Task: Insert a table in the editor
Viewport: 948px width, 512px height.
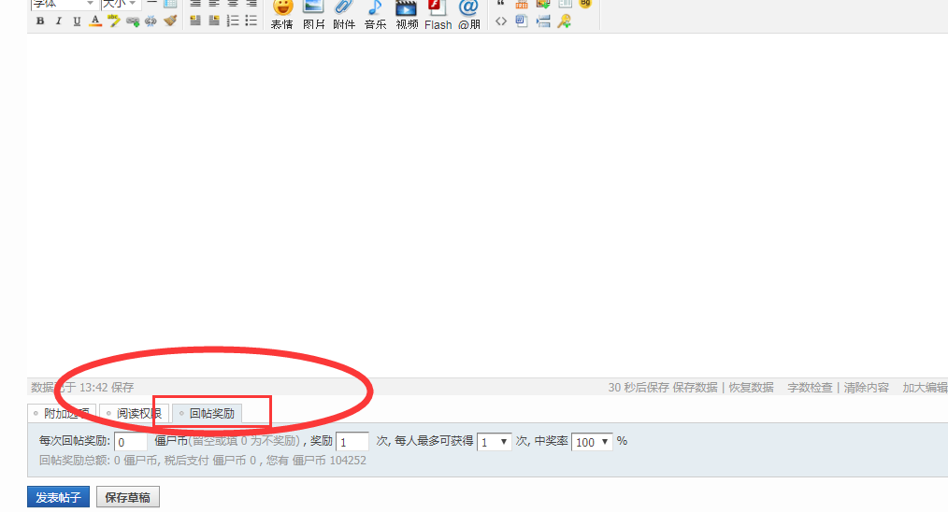Action: point(170,4)
